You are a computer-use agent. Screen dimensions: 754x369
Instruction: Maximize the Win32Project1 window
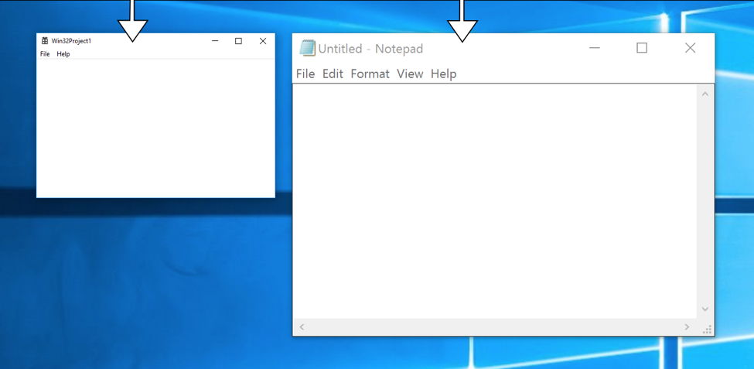238,41
